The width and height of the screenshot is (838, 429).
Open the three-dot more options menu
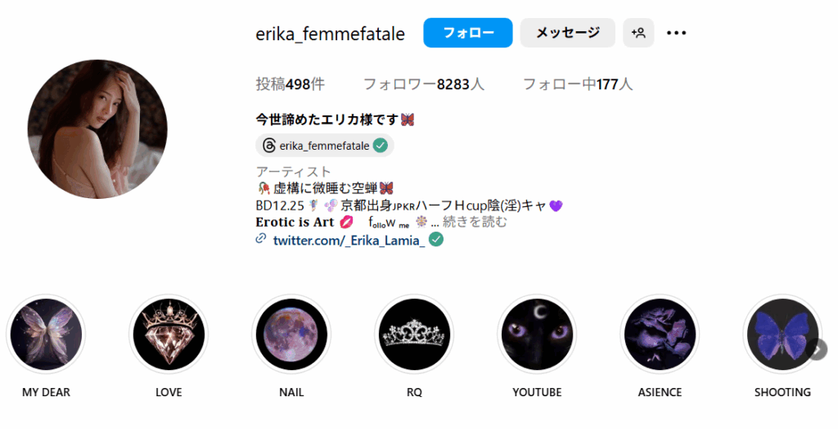(676, 33)
